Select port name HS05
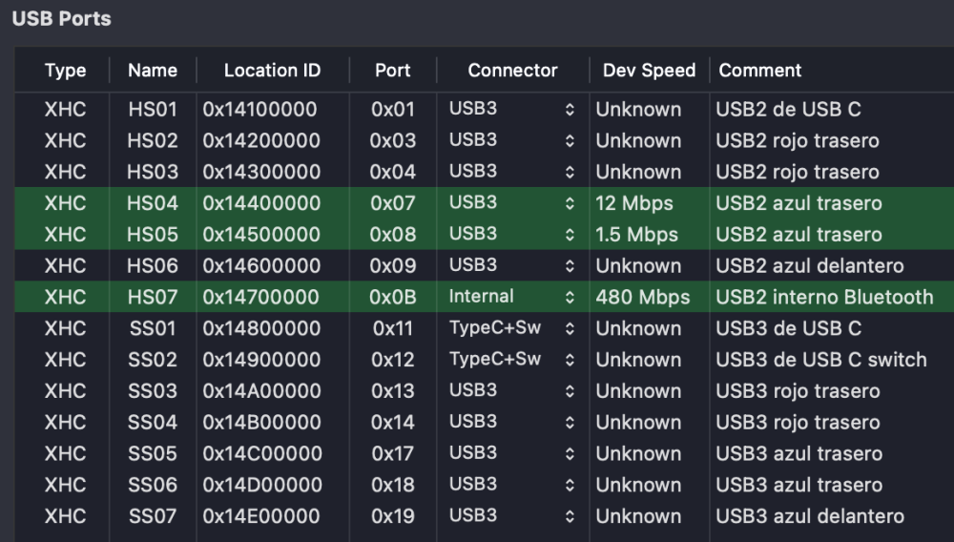The image size is (954, 542). pos(153,235)
